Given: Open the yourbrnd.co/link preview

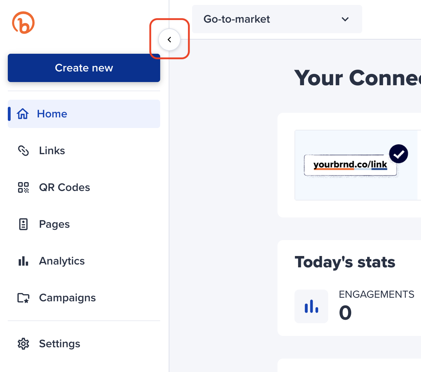Looking at the screenshot, I should pyautogui.click(x=350, y=165).
